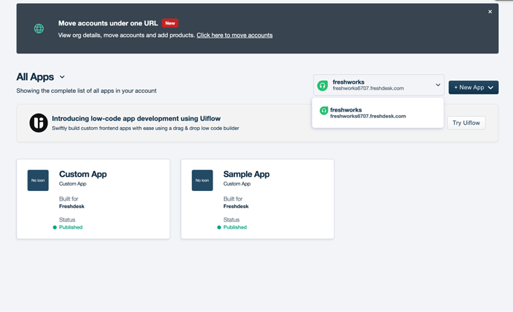Image resolution: width=513 pixels, height=312 pixels.
Task: Click Published status on Sample App card
Action: point(235,227)
